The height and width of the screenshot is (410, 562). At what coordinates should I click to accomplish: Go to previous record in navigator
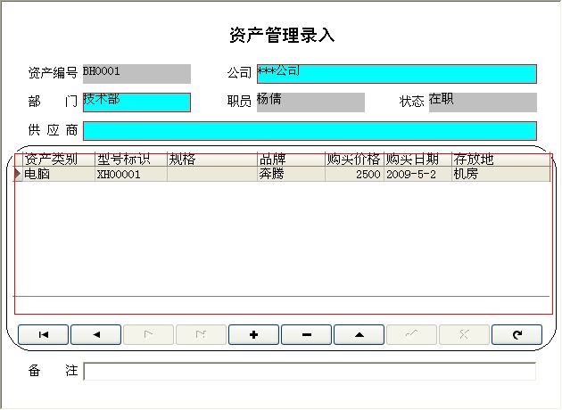[x=96, y=335]
